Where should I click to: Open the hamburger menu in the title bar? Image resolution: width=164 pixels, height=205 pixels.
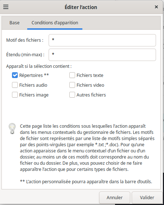click(x=6, y=7)
